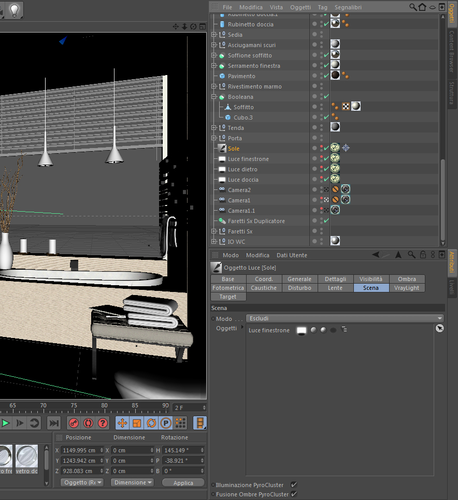458x500 pixels.
Task: Click the lock icon in Attributes panel
Action: point(423,255)
